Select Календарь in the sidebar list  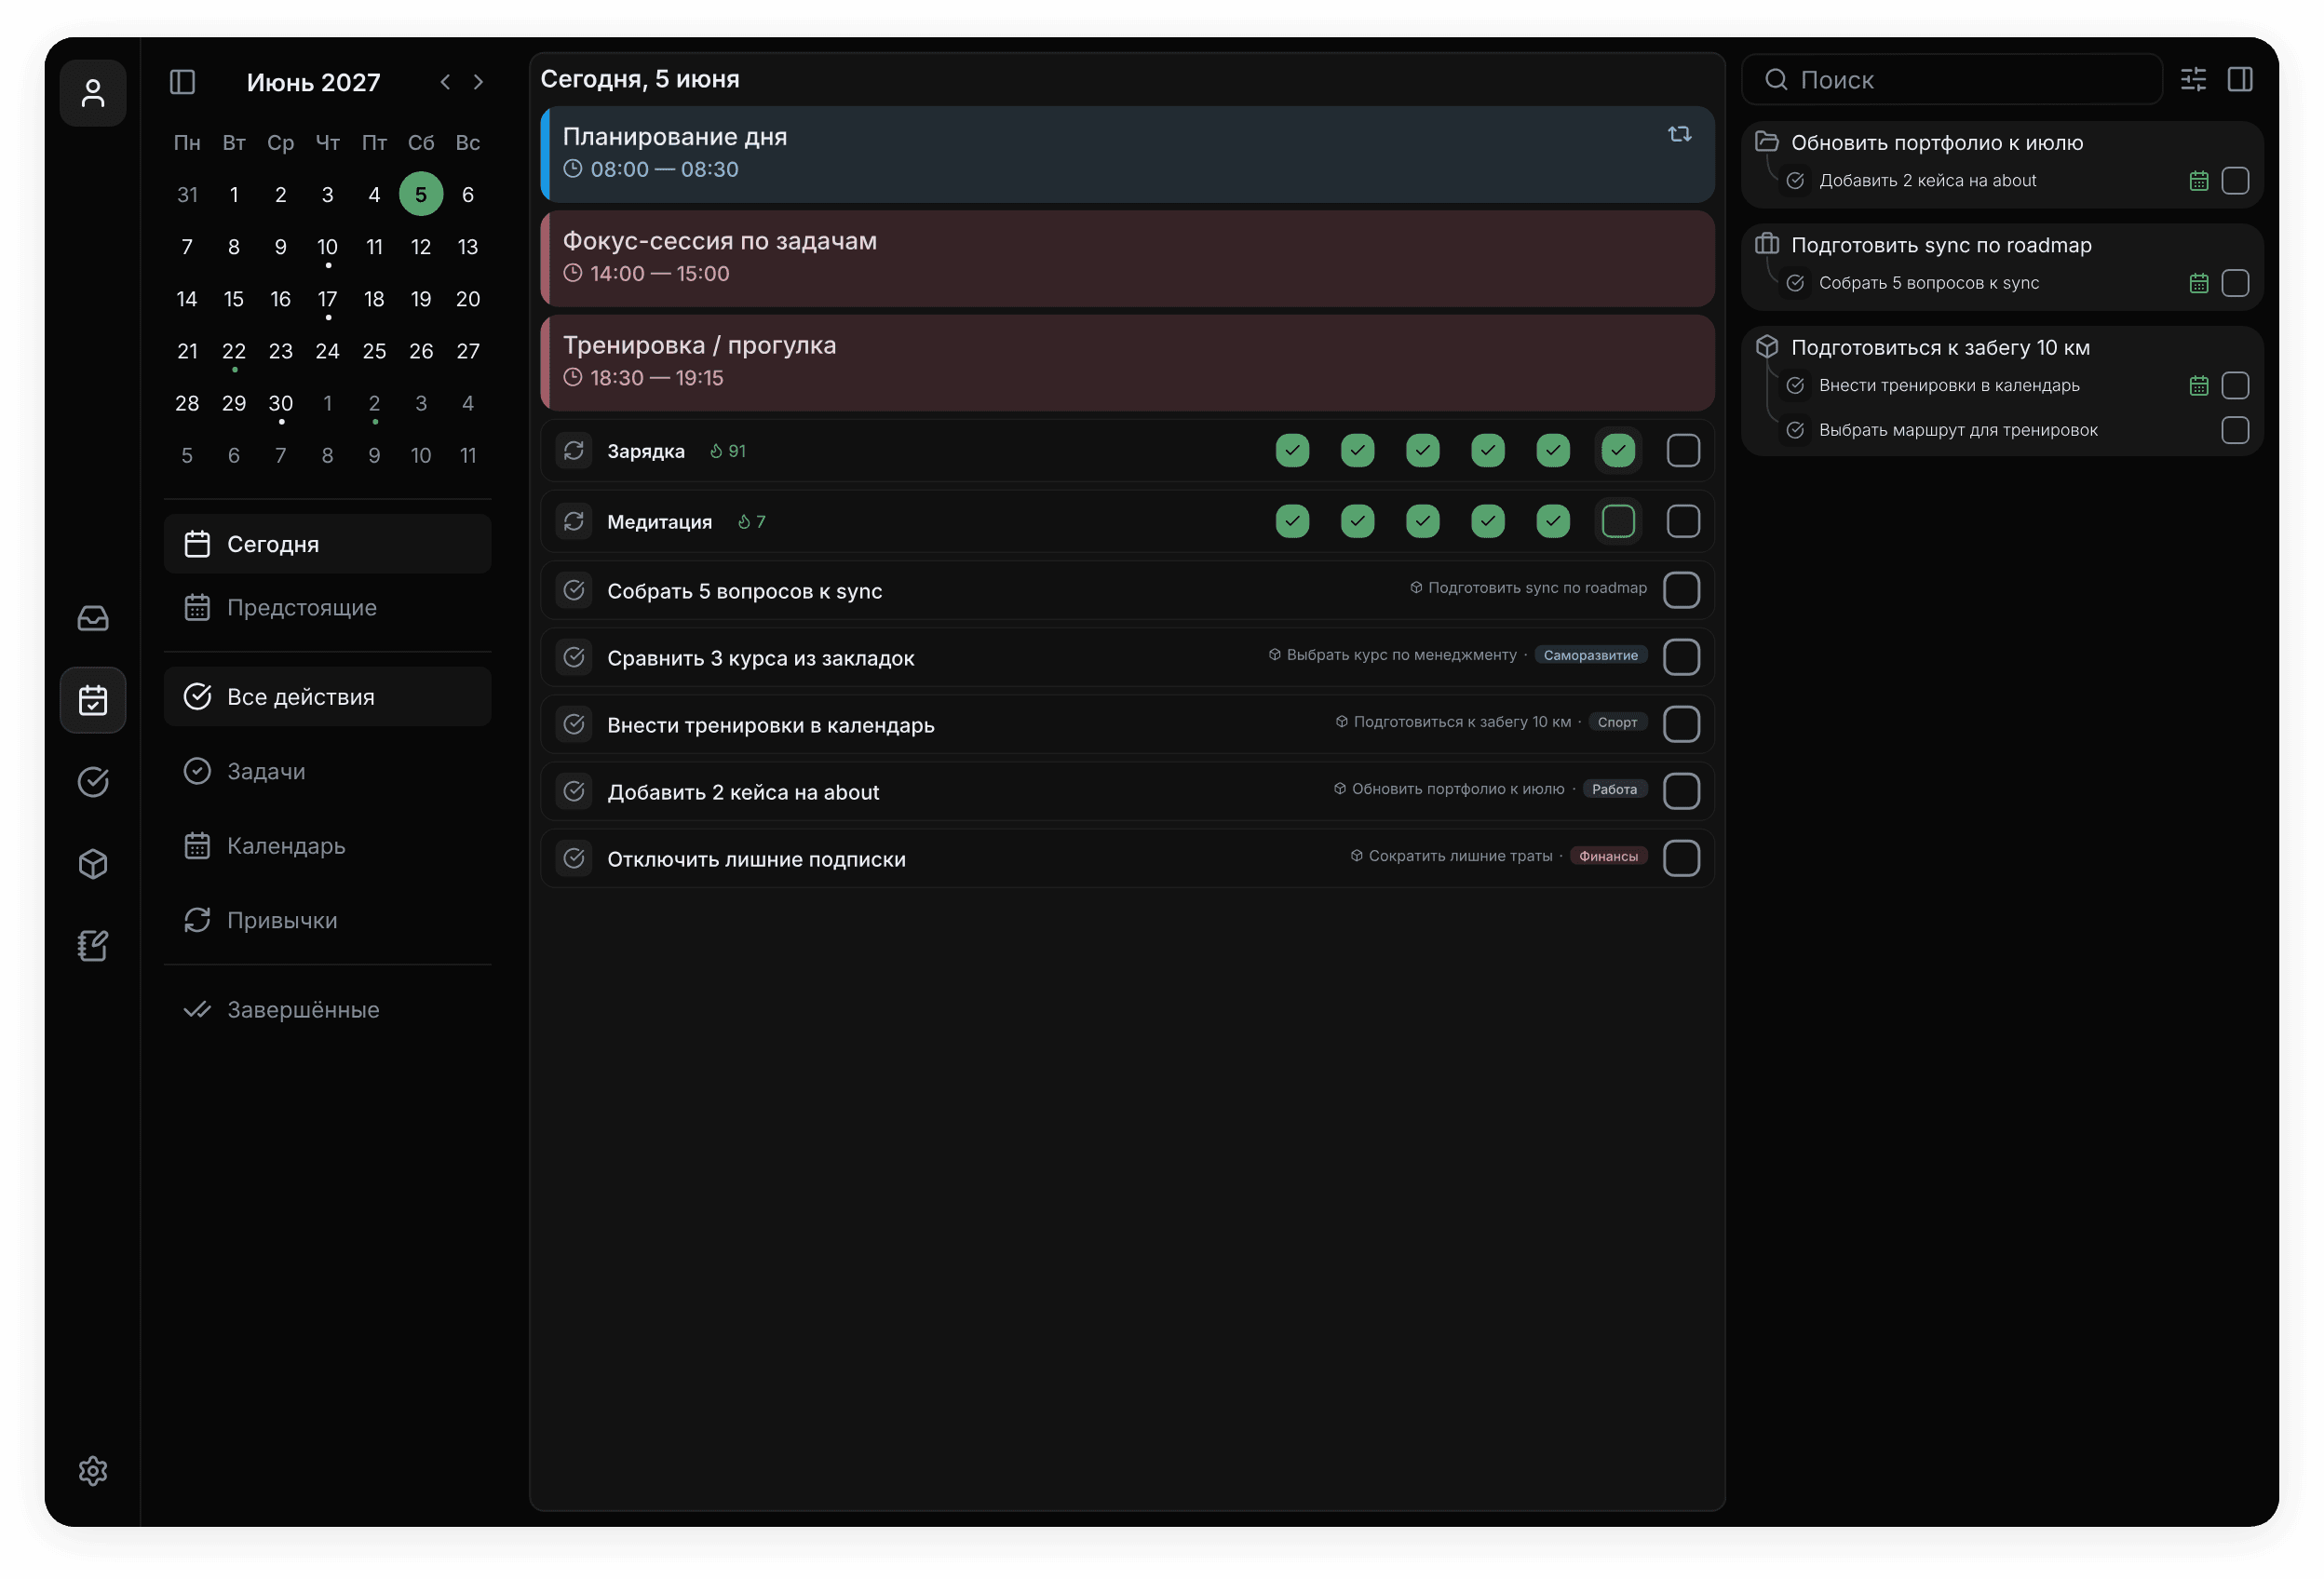point(327,846)
